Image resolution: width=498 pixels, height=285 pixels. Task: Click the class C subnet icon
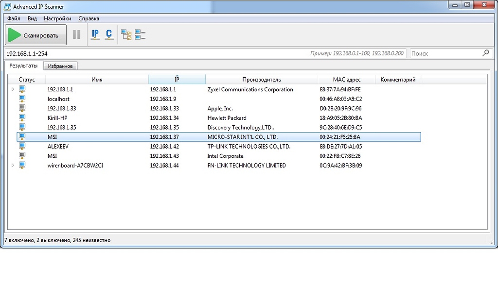tap(109, 35)
